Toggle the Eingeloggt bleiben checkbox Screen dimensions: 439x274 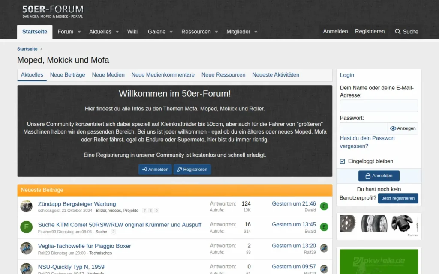coord(343,161)
